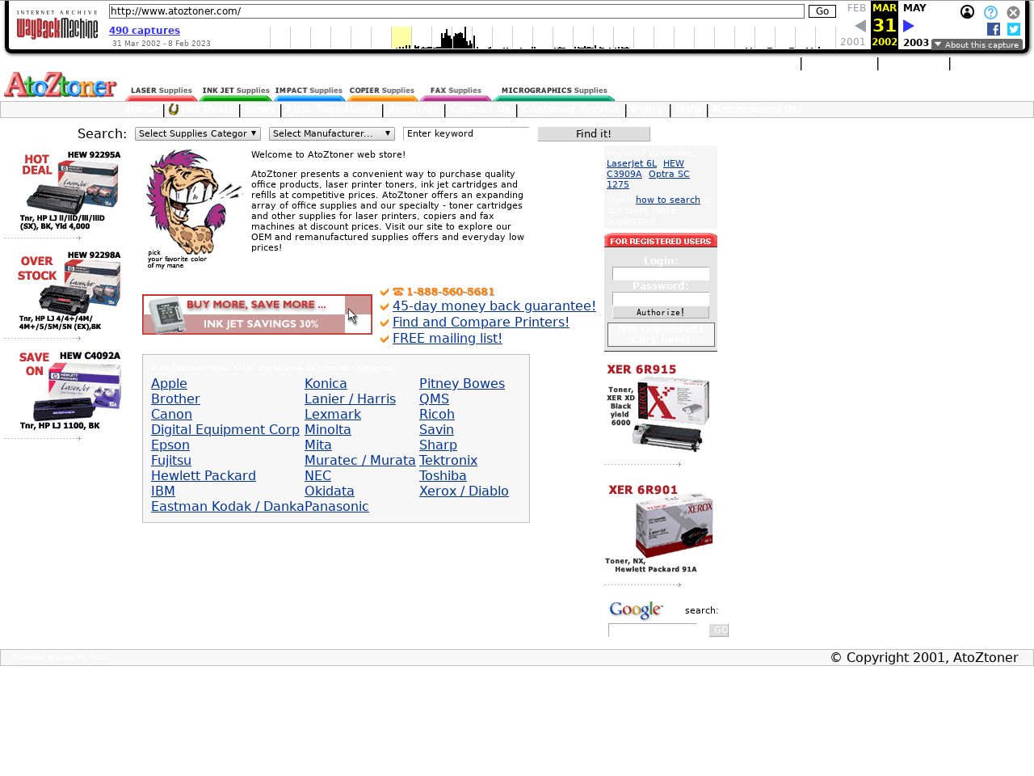Viewport: 1034px width, 776px height.
Task: Open Select Manufacturer dropdown
Action: 332,133
